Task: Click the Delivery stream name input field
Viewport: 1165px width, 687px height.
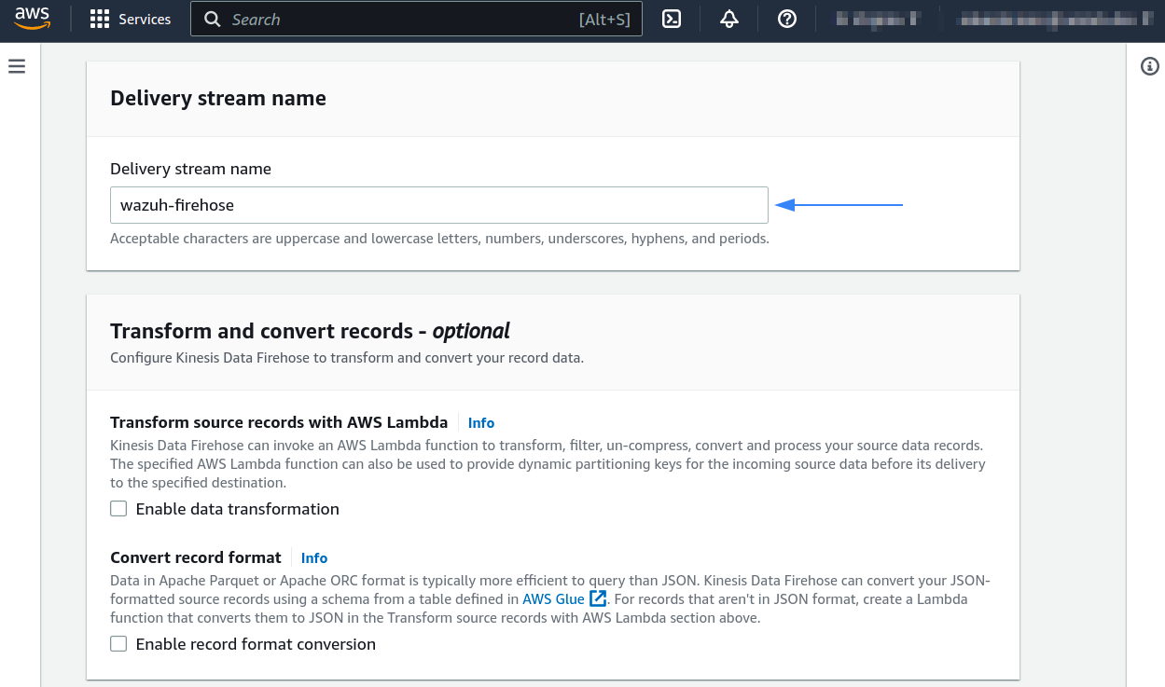Action: tap(439, 205)
